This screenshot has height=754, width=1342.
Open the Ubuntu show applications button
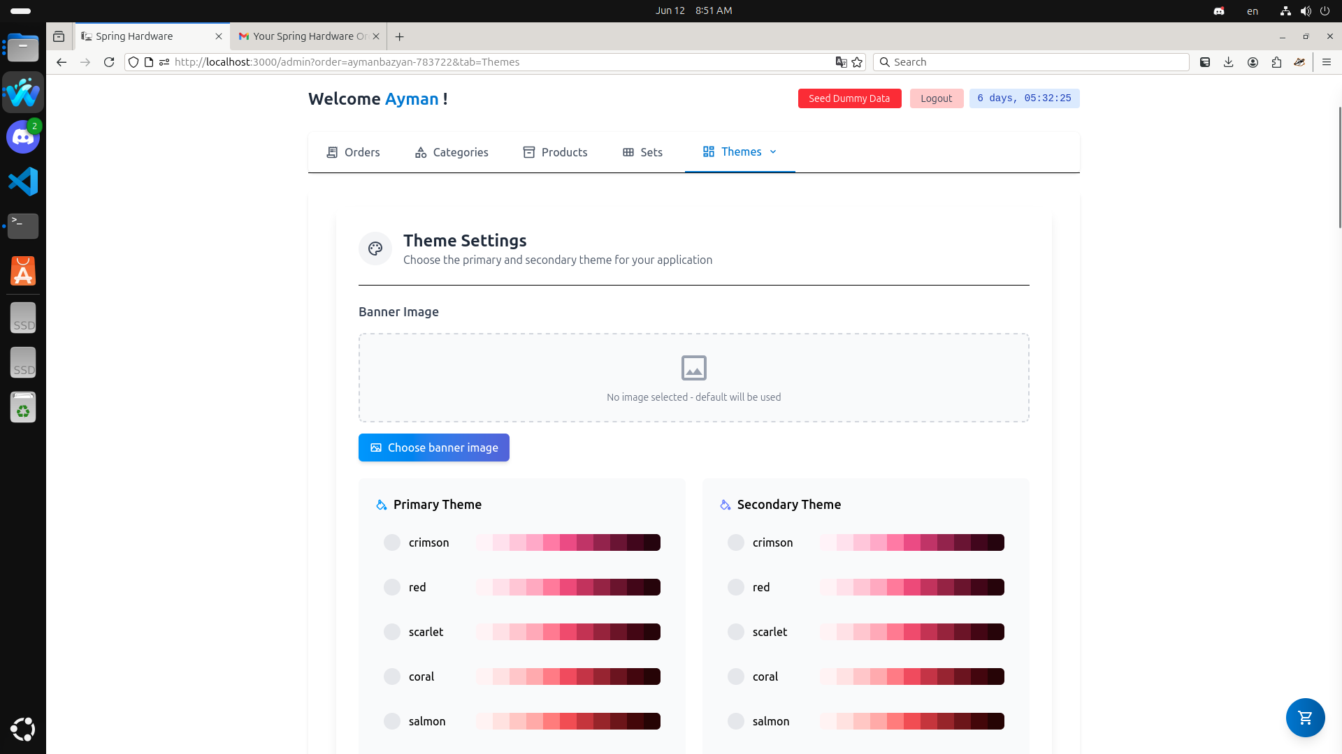click(23, 729)
